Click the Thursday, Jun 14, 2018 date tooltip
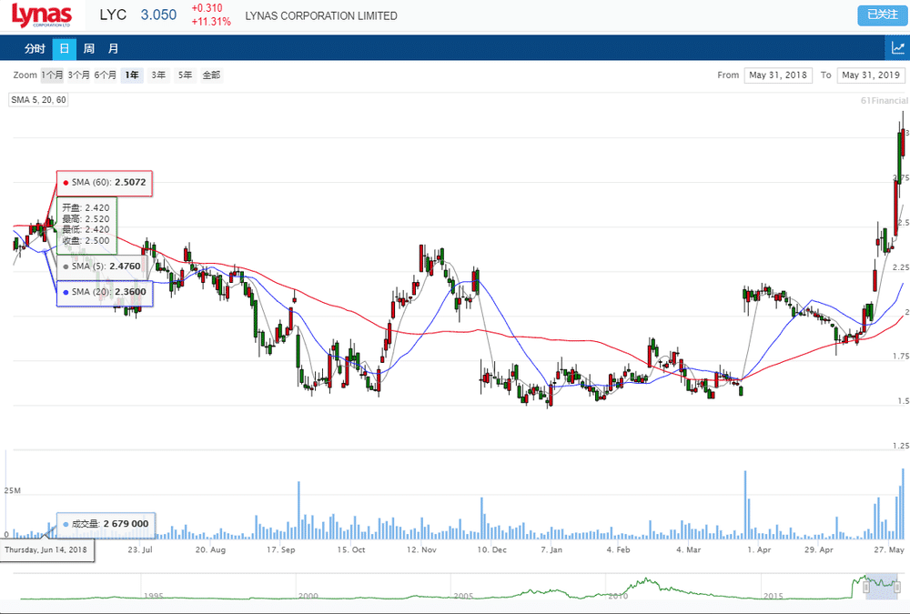910x614 pixels. pyautogui.click(x=45, y=550)
